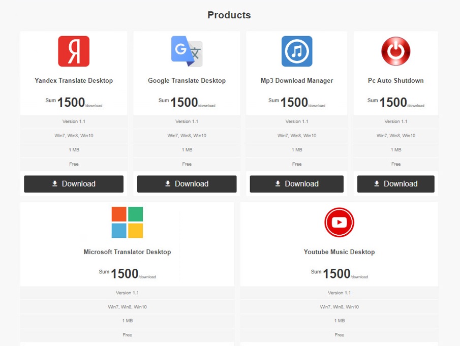Click 1 MB size in Yandex Translate card
This screenshot has width=460, height=346.
tap(74, 150)
